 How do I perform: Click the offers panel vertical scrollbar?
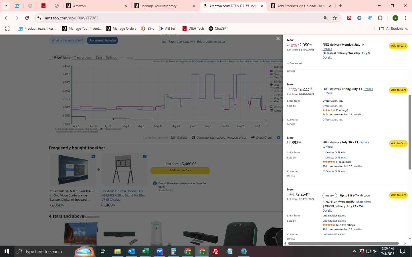[x=410, y=132]
